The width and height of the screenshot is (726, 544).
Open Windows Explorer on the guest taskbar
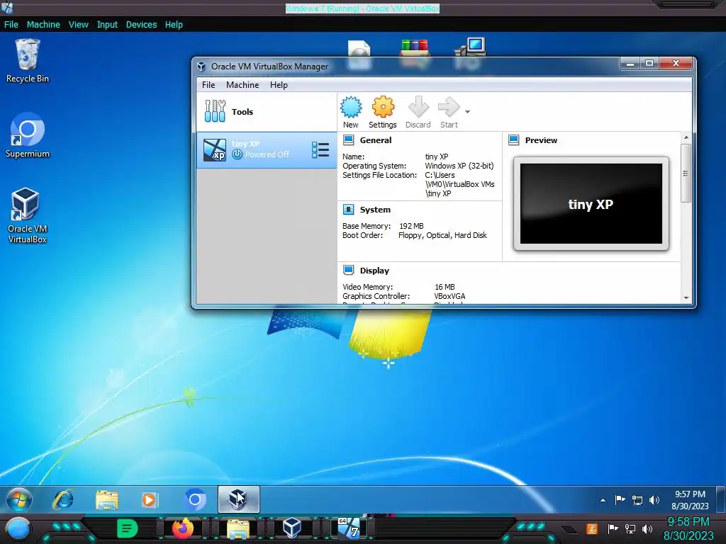coord(107,499)
